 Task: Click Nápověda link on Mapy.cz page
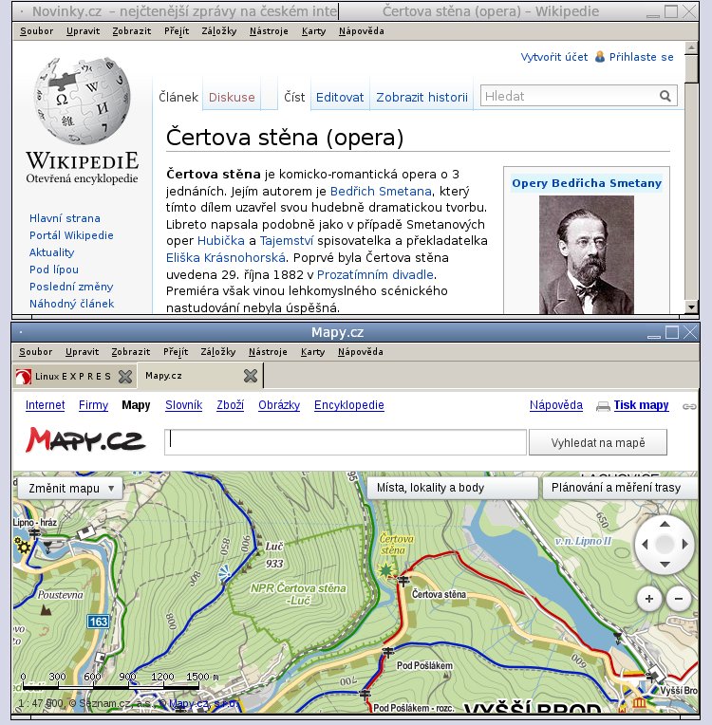[556, 405]
